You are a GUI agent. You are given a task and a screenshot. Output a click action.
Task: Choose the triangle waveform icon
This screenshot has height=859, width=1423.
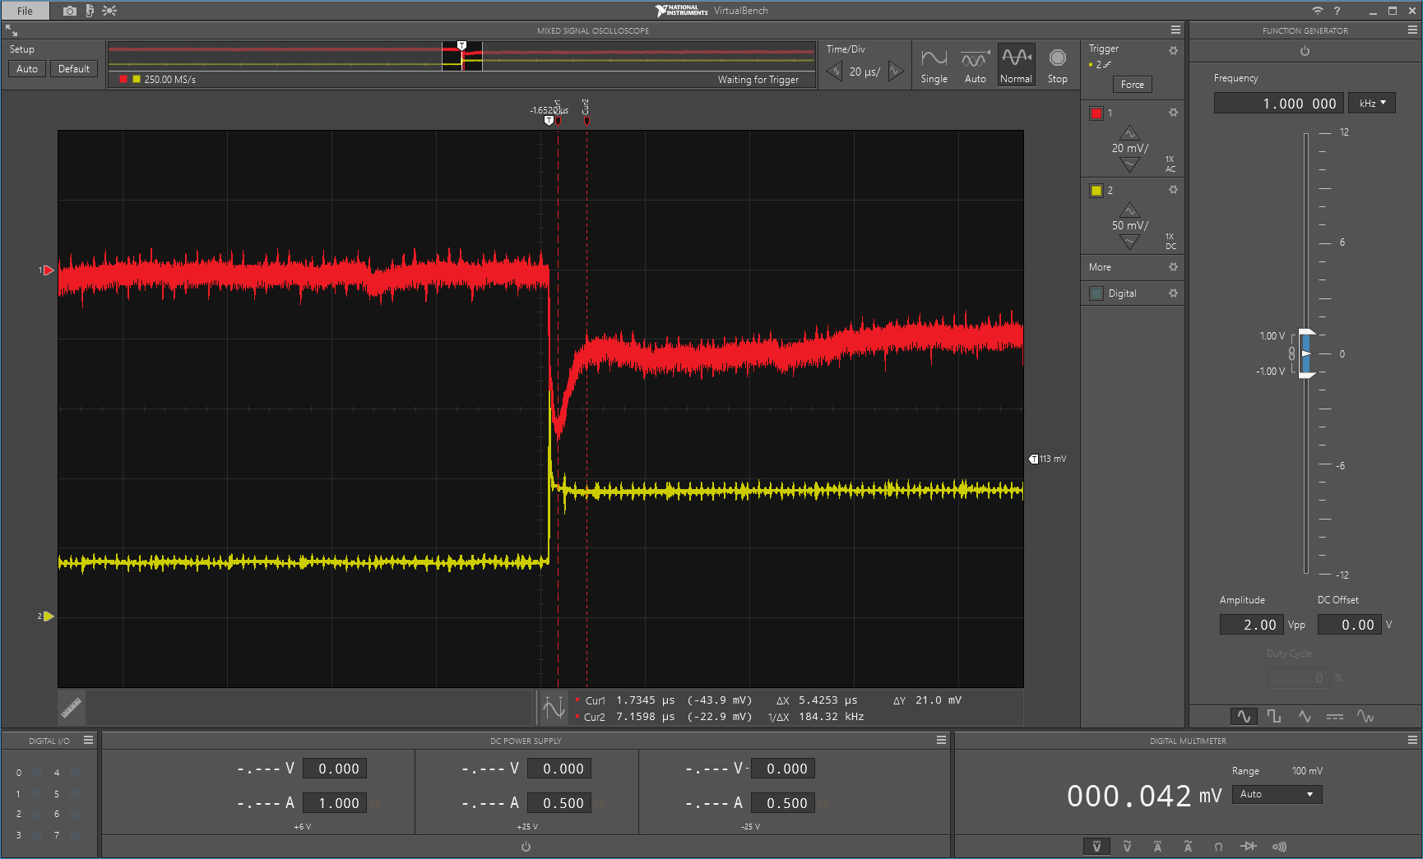(1305, 717)
